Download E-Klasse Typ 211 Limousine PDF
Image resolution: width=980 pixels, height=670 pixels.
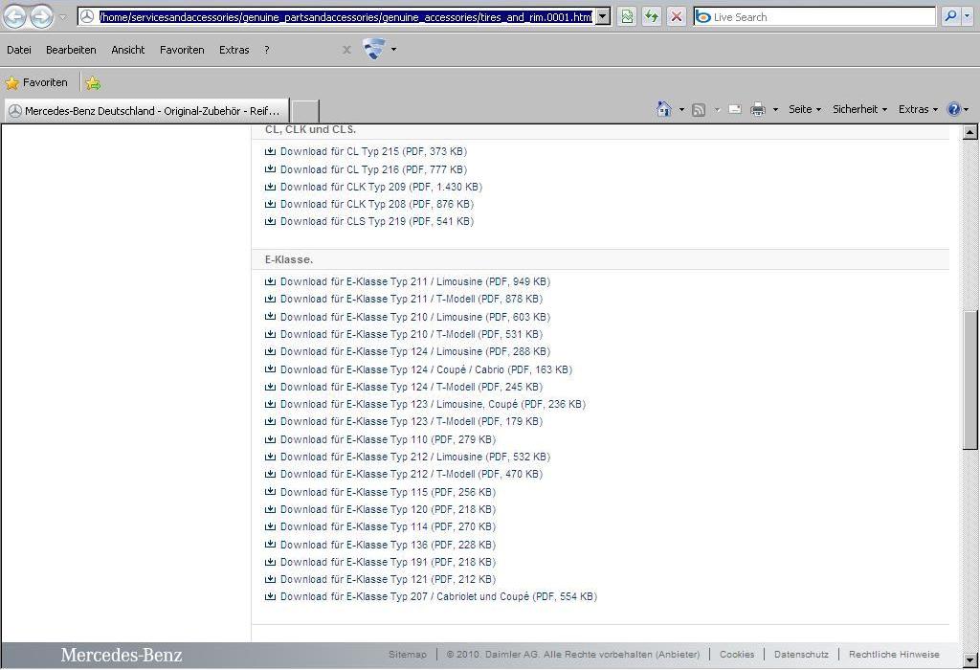(x=415, y=281)
